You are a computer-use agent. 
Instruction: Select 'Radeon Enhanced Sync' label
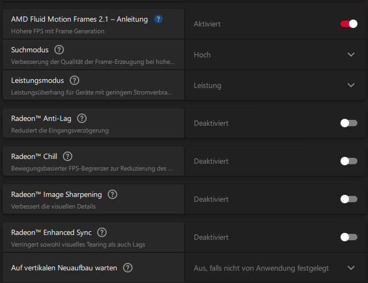coord(51,232)
